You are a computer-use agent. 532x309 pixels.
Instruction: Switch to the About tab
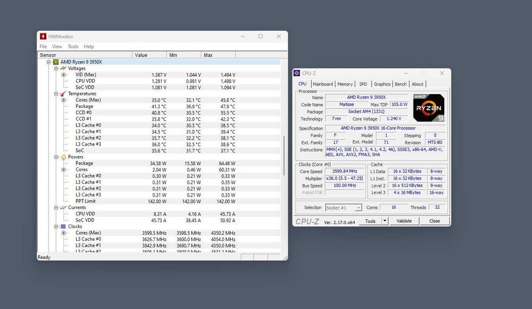click(x=417, y=84)
